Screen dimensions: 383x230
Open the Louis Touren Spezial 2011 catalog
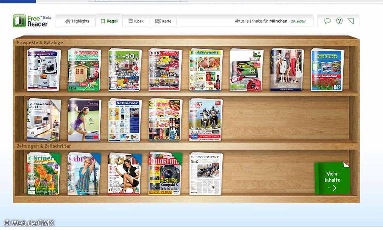(206, 119)
